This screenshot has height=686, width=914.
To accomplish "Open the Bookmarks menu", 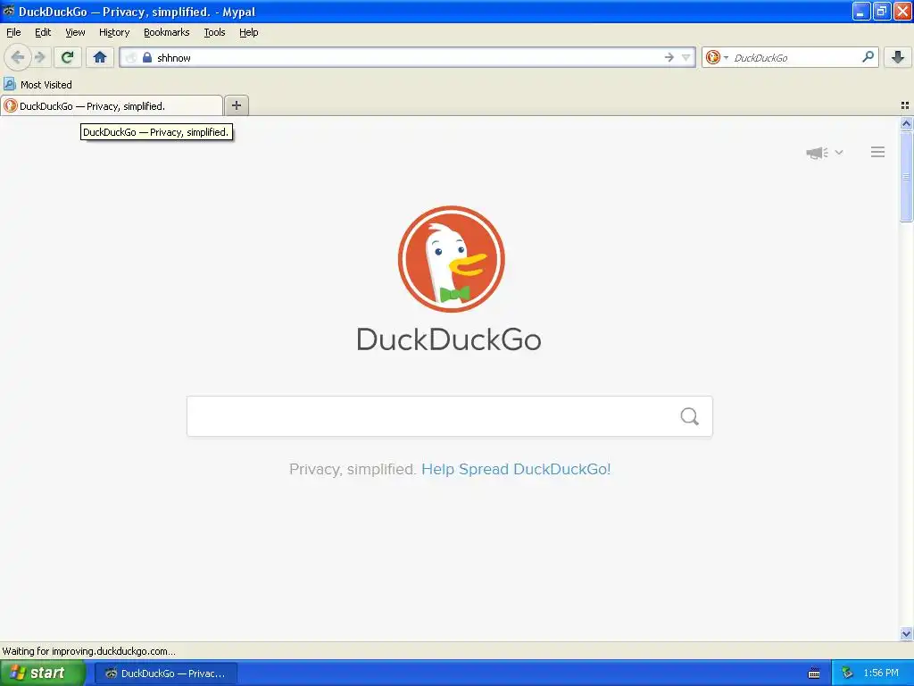I will point(167,32).
